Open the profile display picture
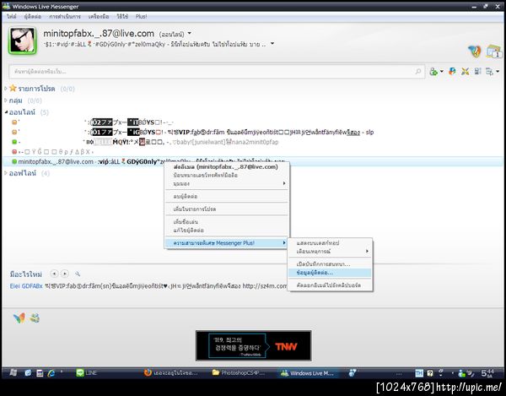 [22, 40]
